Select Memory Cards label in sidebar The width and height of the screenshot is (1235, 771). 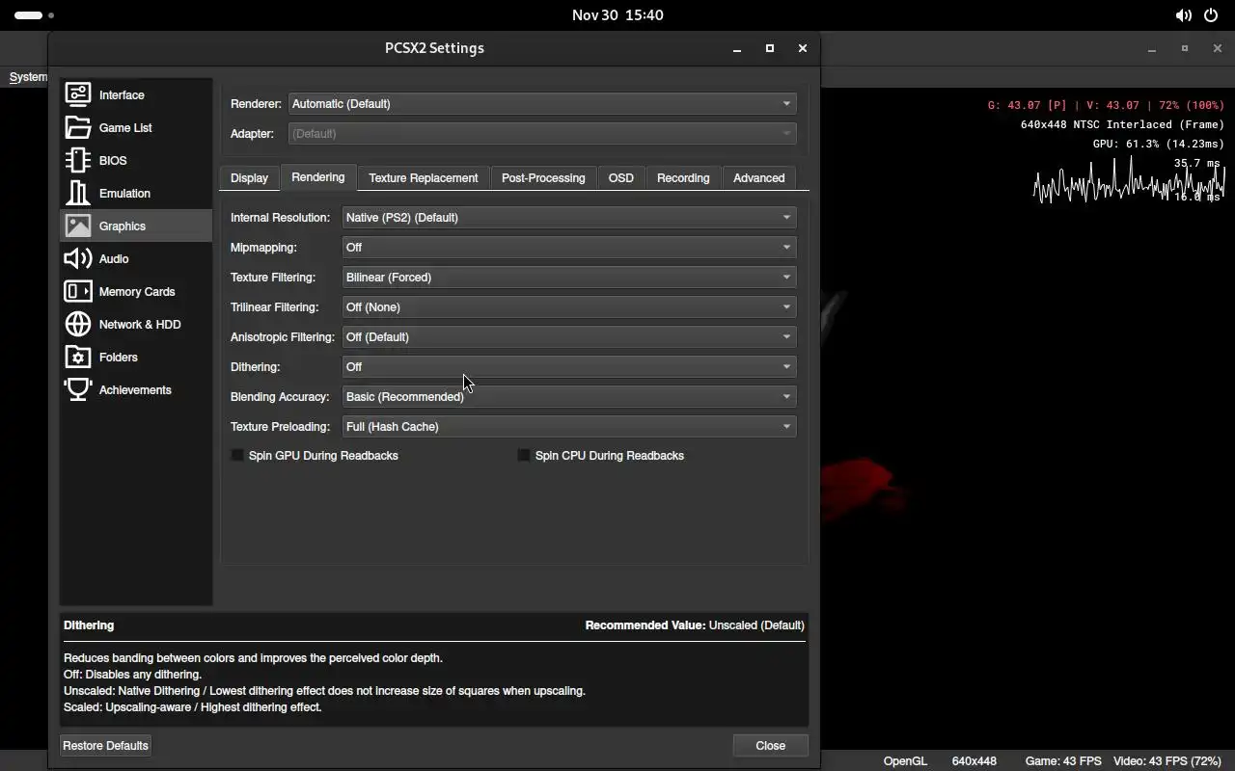[x=137, y=291]
